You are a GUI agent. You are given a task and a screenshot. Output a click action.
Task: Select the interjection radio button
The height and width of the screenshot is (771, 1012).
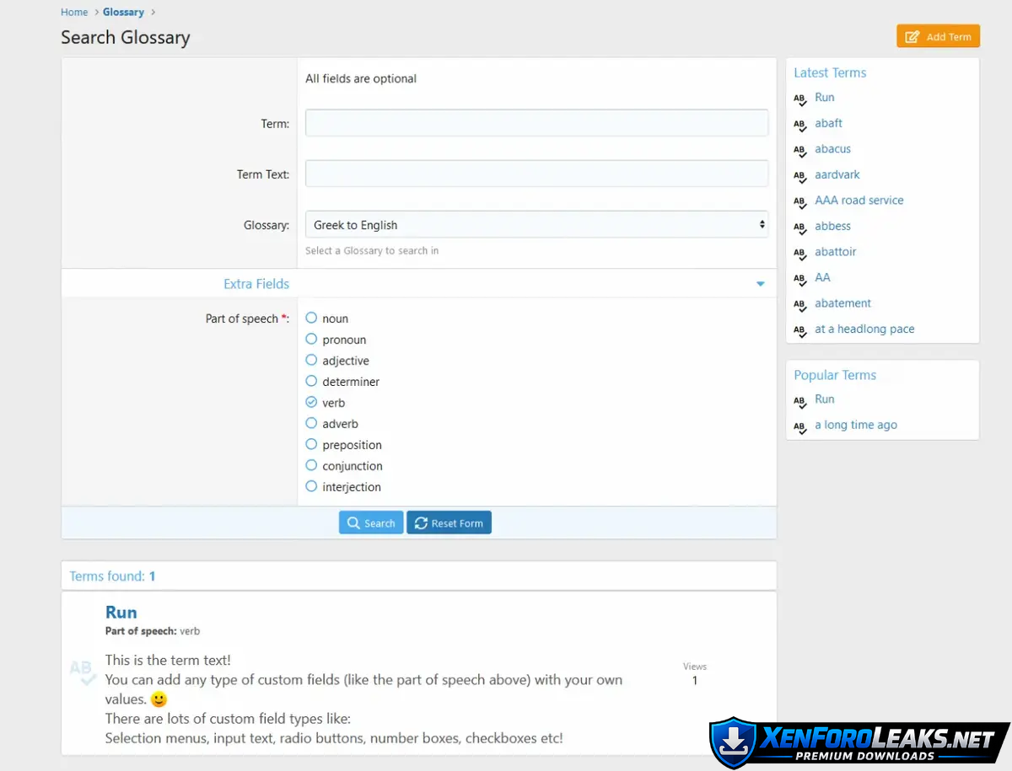click(x=311, y=486)
